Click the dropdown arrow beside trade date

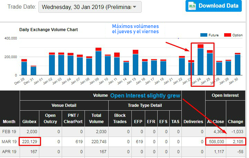[x=135, y=7]
